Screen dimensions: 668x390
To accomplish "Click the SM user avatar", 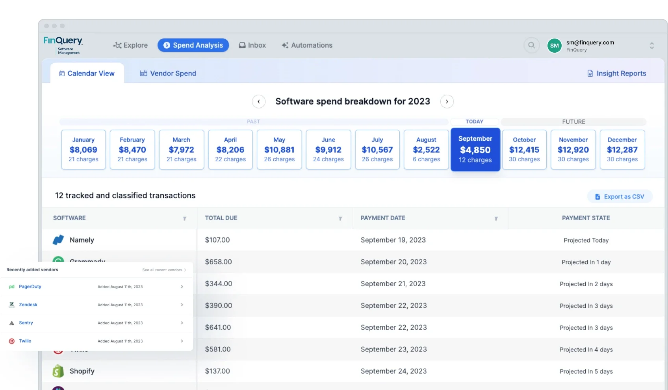I will [554, 46].
